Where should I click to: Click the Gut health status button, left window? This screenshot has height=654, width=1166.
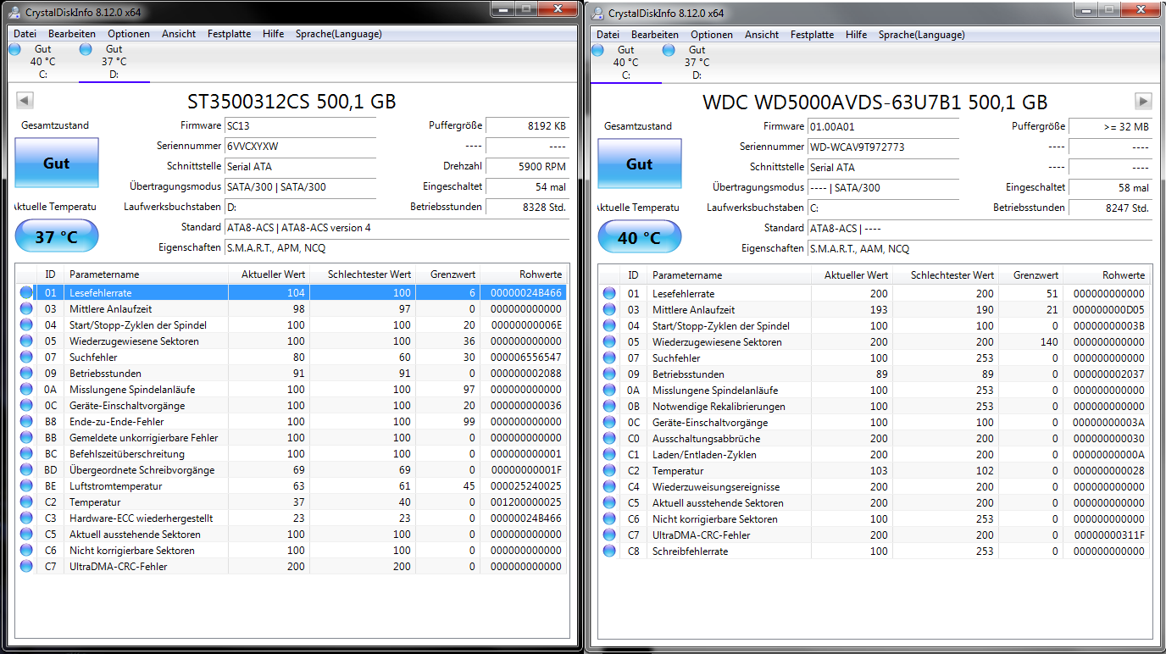pyautogui.click(x=57, y=163)
